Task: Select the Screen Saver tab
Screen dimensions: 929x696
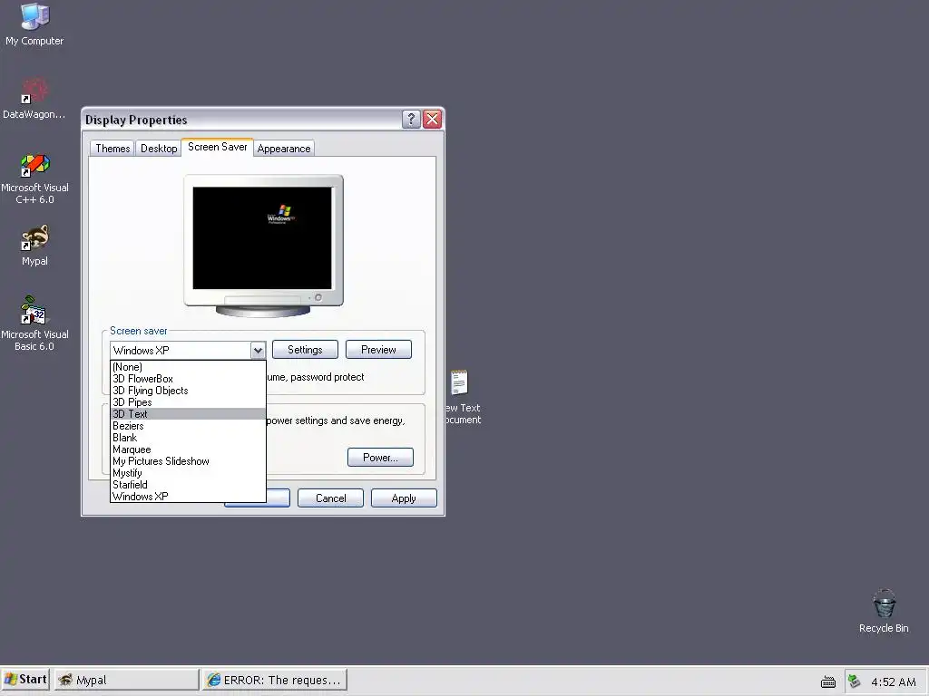Action: pyautogui.click(x=218, y=147)
